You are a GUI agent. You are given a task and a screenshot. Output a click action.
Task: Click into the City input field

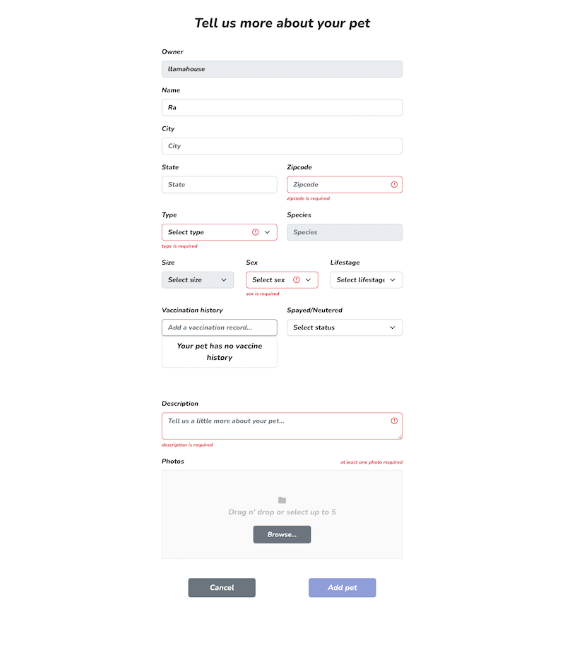tap(282, 146)
